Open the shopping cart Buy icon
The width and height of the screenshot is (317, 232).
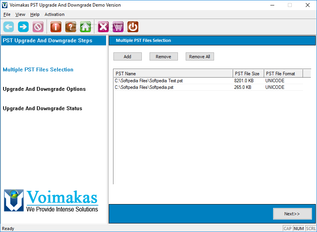click(118, 27)
